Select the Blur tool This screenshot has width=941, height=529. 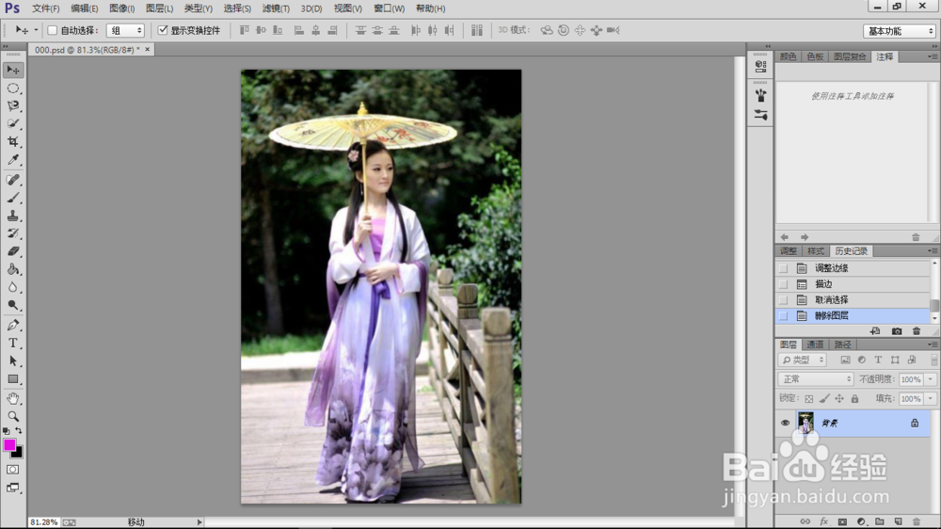click(12, 287)
